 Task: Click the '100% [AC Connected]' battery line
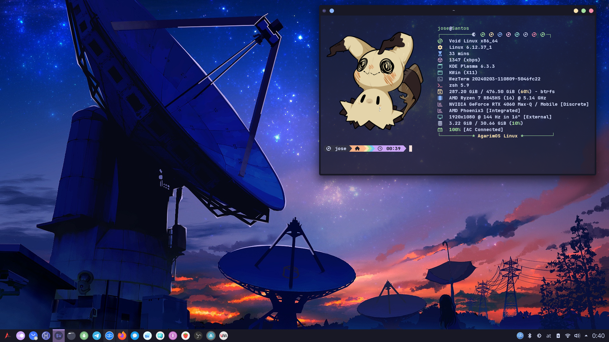coord(476,130)
